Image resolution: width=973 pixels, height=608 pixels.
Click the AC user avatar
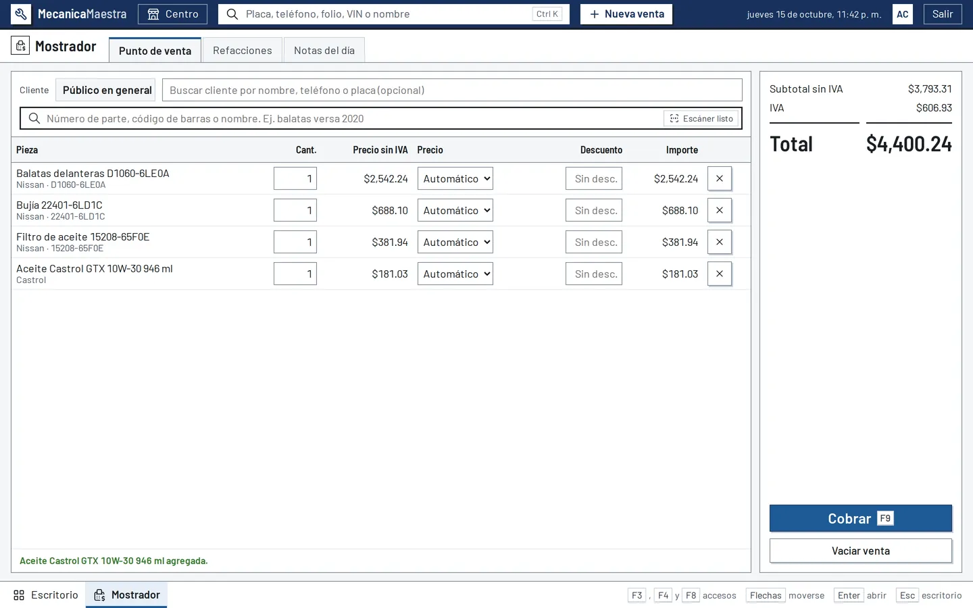click(x=903, y=14)
